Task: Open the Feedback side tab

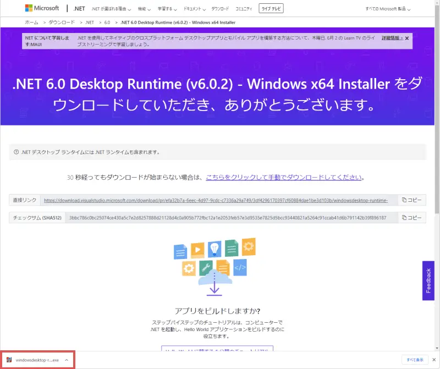Action: pos(428,280)
